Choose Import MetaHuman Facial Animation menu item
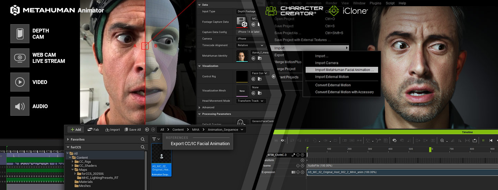498x190 pixels. 342,70
